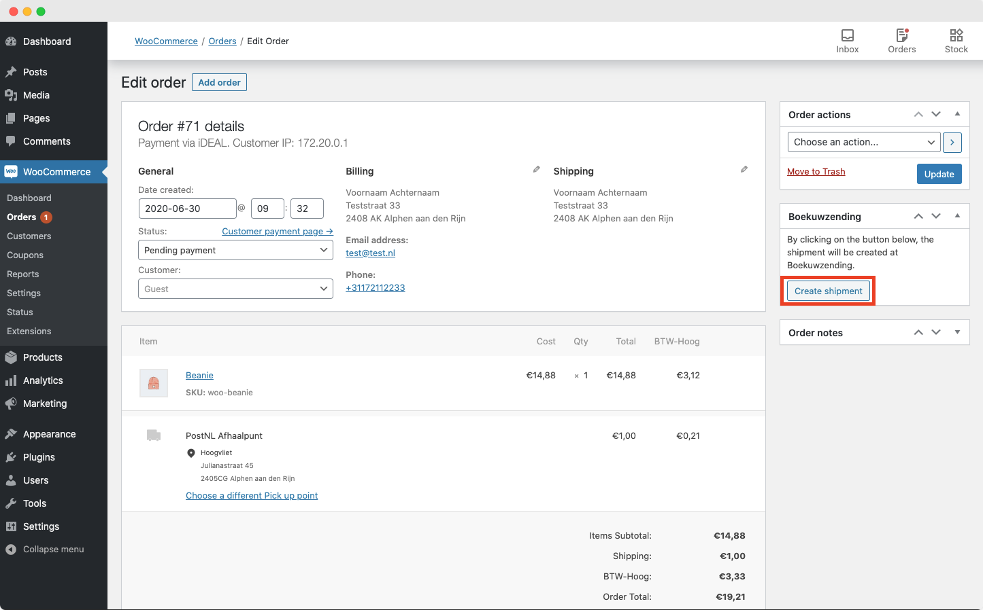Click the Move to Trash link

click(x=816, y=172)
